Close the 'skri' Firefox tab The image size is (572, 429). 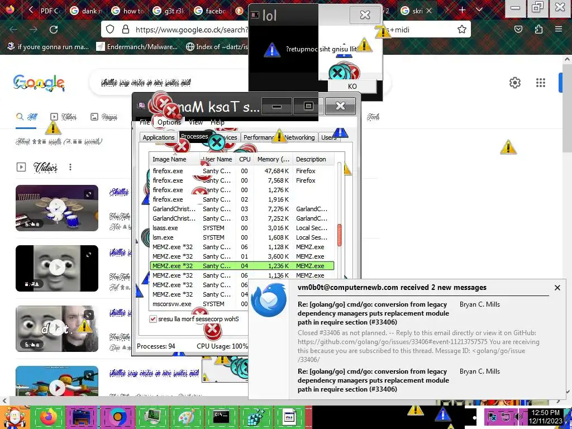[429, 11]
